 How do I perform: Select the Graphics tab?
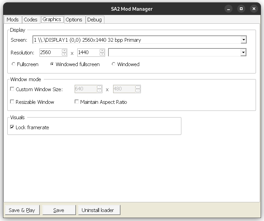pyautogui.click(x=52, y=19)
